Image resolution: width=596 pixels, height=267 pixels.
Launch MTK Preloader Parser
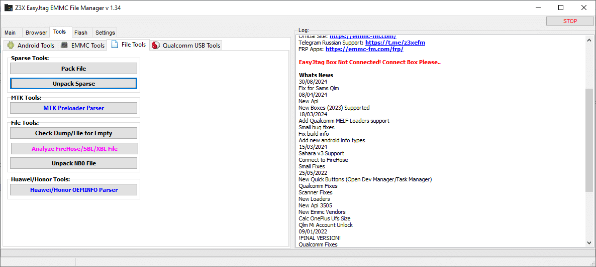coord(73,108)
